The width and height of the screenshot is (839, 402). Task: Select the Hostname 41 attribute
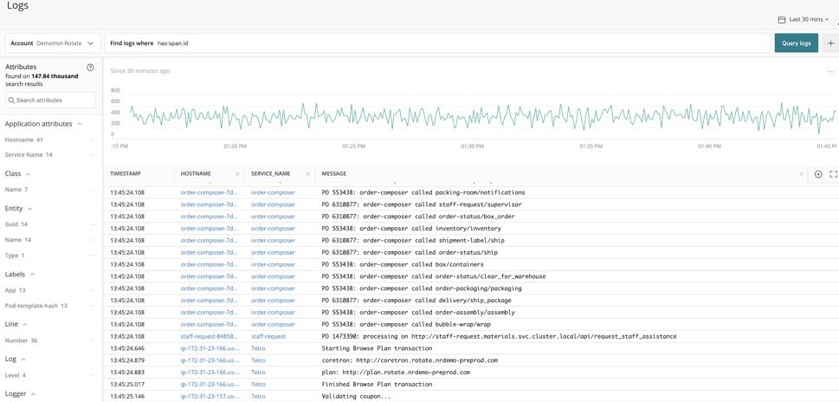tap(24, 139)
